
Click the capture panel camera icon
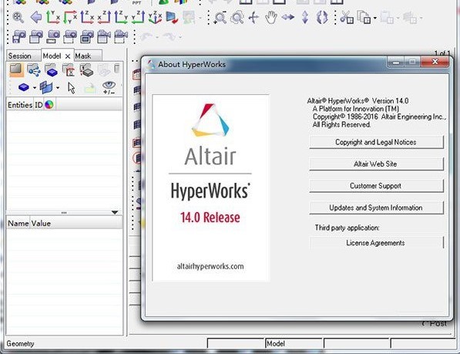36,37
